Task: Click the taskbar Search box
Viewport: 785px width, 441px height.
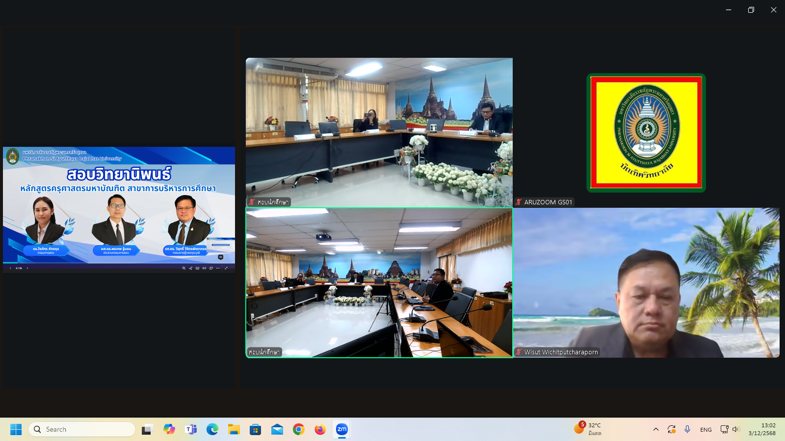Action: (82, 429)
